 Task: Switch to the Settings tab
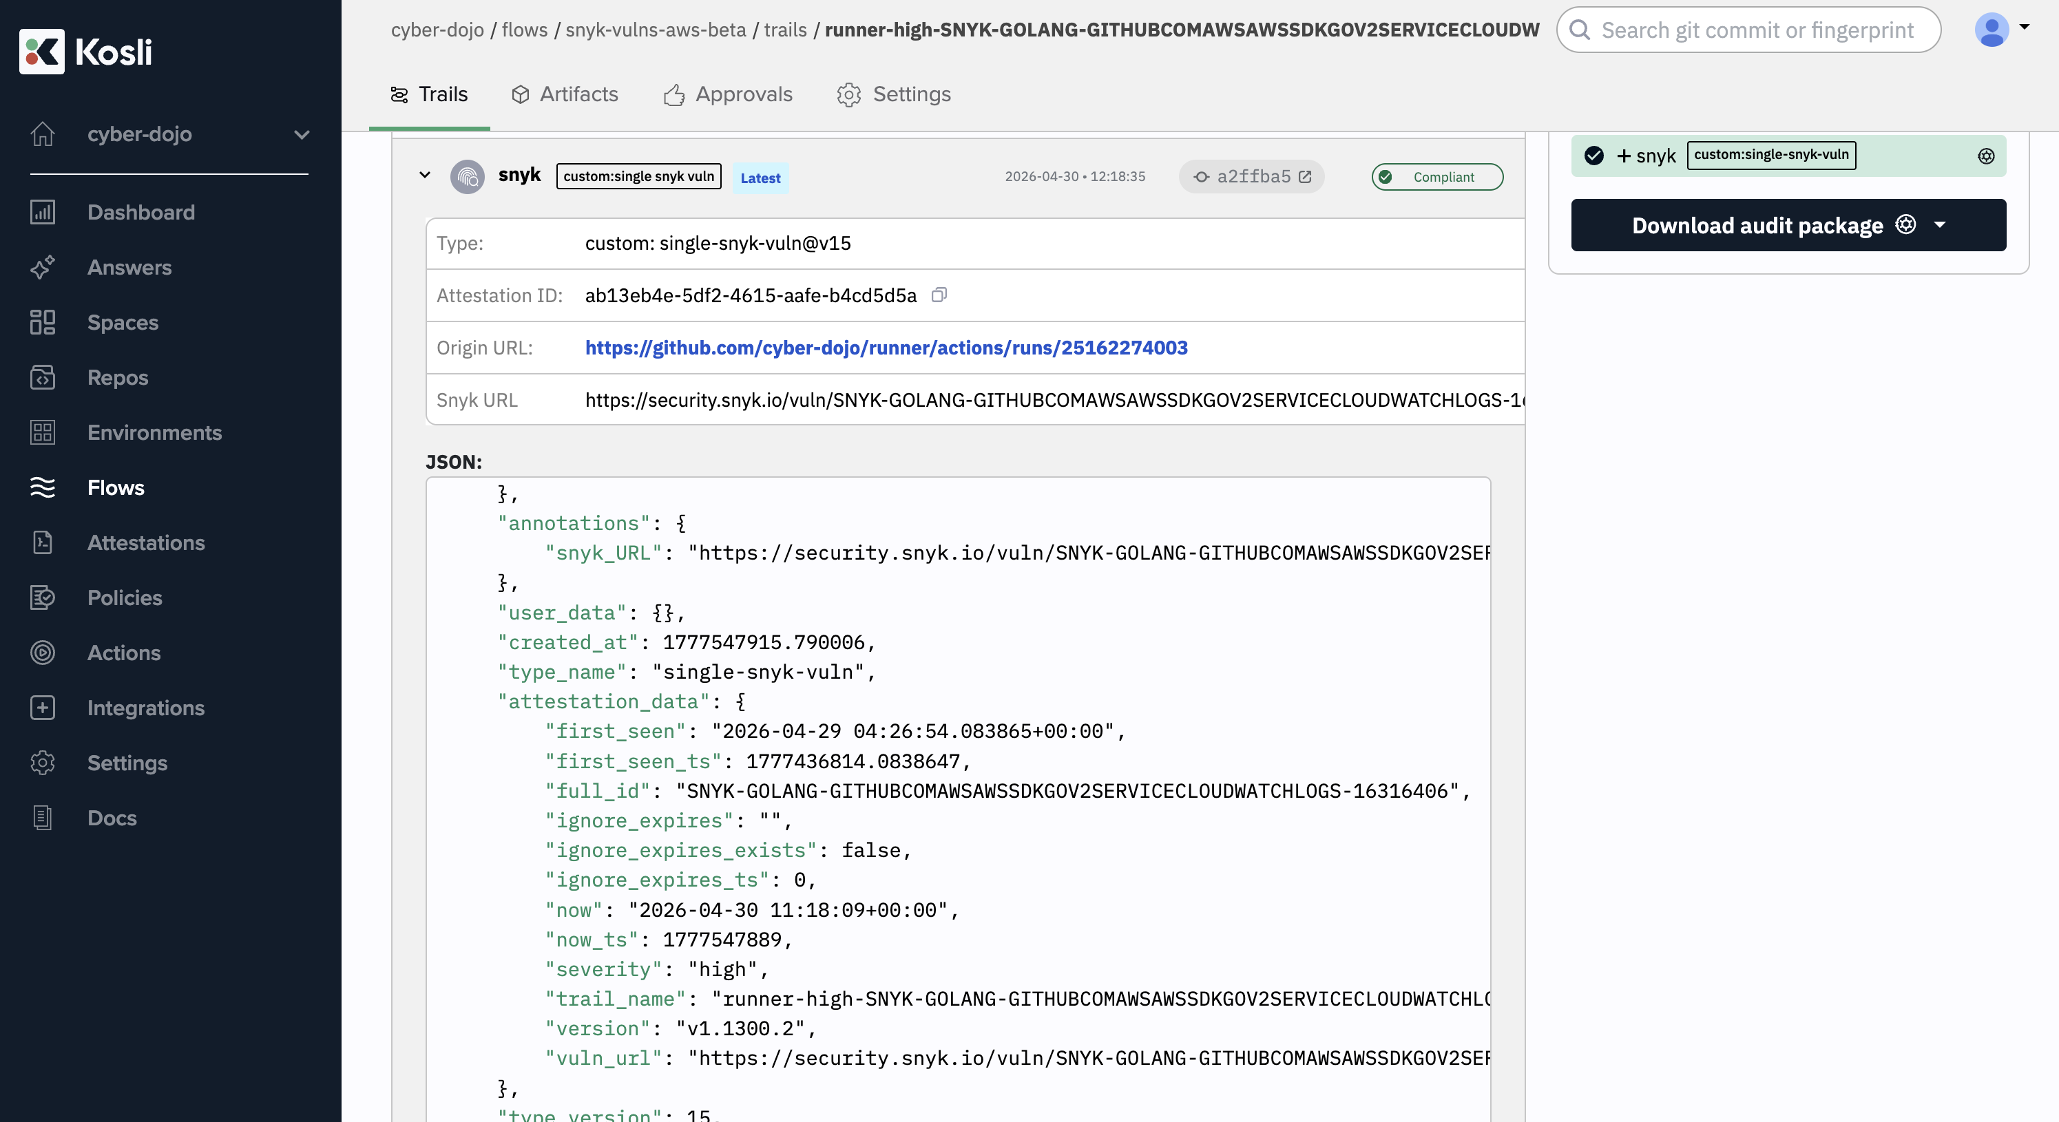(x=894, y=94)
